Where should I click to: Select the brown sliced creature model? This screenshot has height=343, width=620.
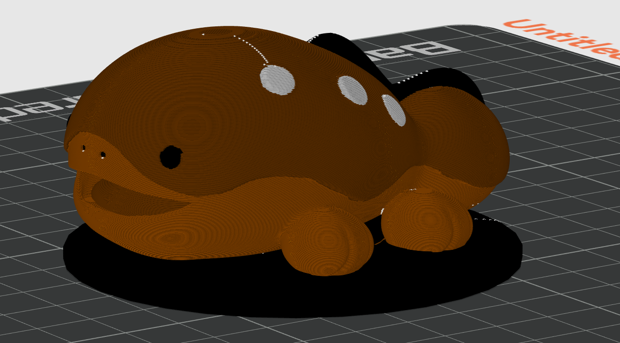pos(286,151)
